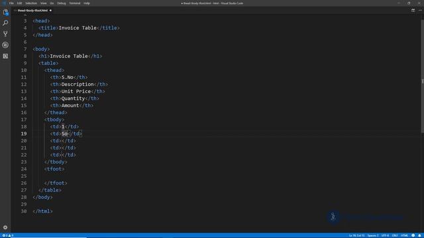Open the Debug view in activity bar

pos(5,45)
